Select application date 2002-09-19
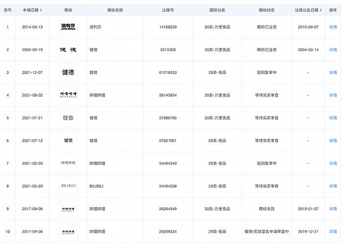The height and width of the screenshot is (243, 343). click(32, 49)
